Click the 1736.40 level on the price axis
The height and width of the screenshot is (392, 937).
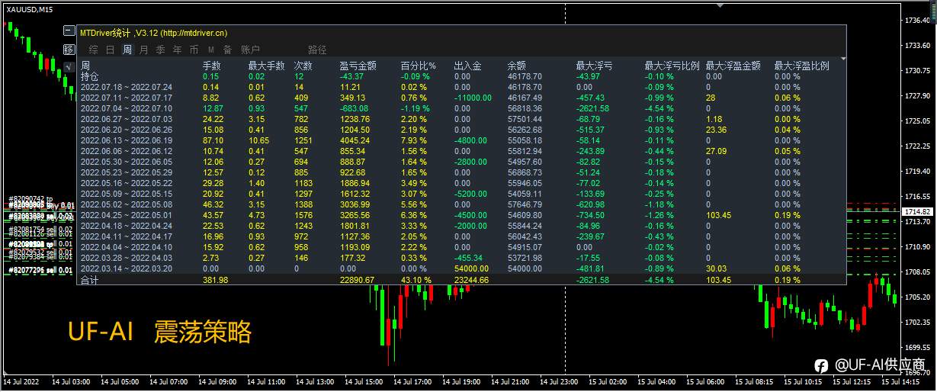click(917, 20)
